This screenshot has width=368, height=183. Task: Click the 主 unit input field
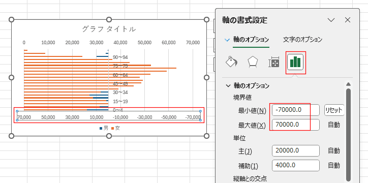coord(296,150)
